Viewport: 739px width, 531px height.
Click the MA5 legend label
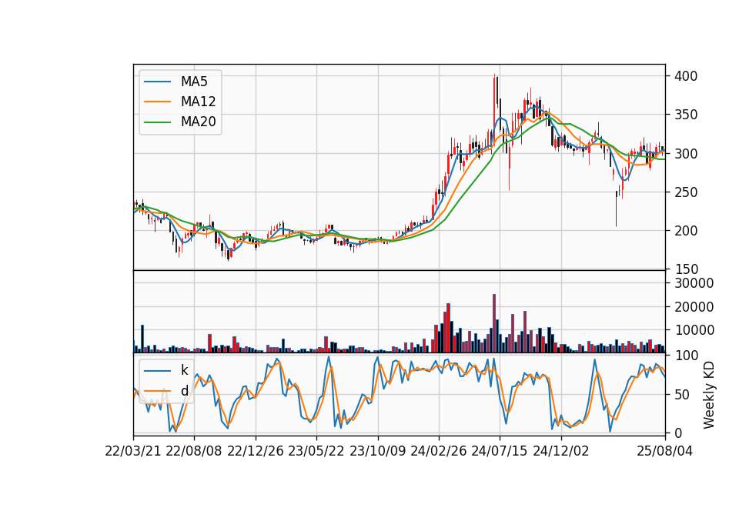tap(194, 82)
